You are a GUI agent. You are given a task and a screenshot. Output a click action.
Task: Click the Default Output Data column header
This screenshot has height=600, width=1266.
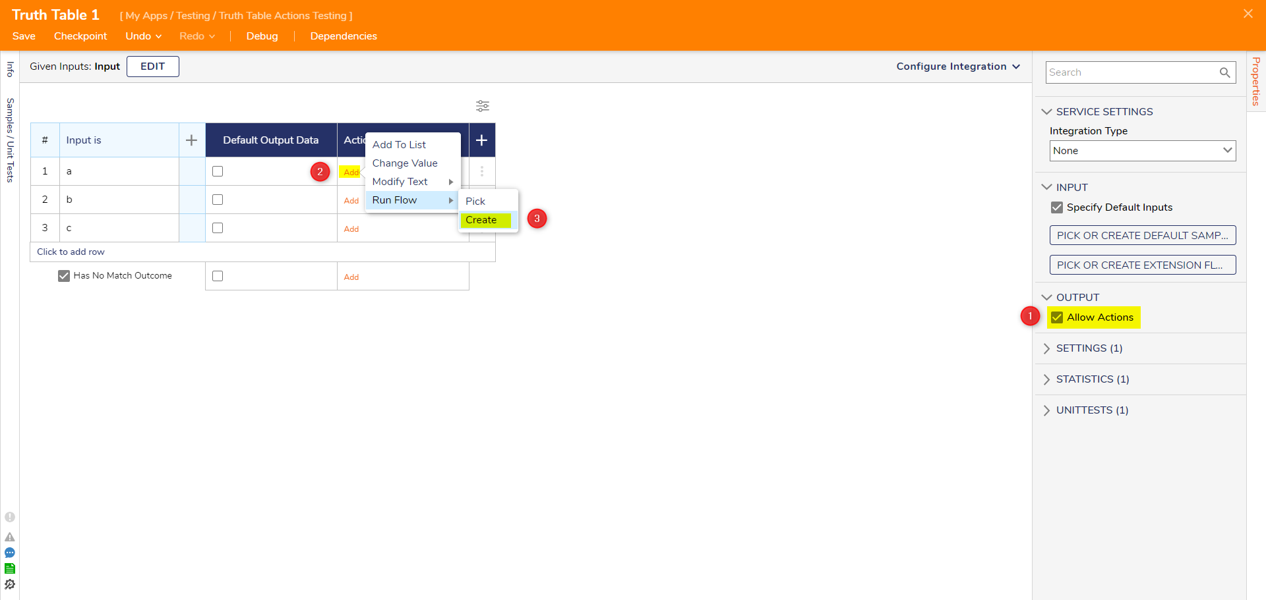(271, 140)
